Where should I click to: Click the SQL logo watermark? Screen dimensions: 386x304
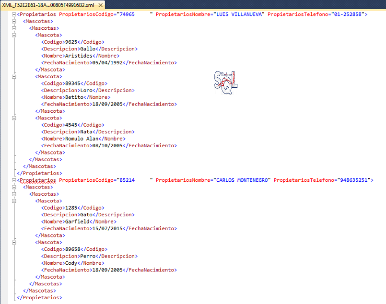click(x=225, y=82)
